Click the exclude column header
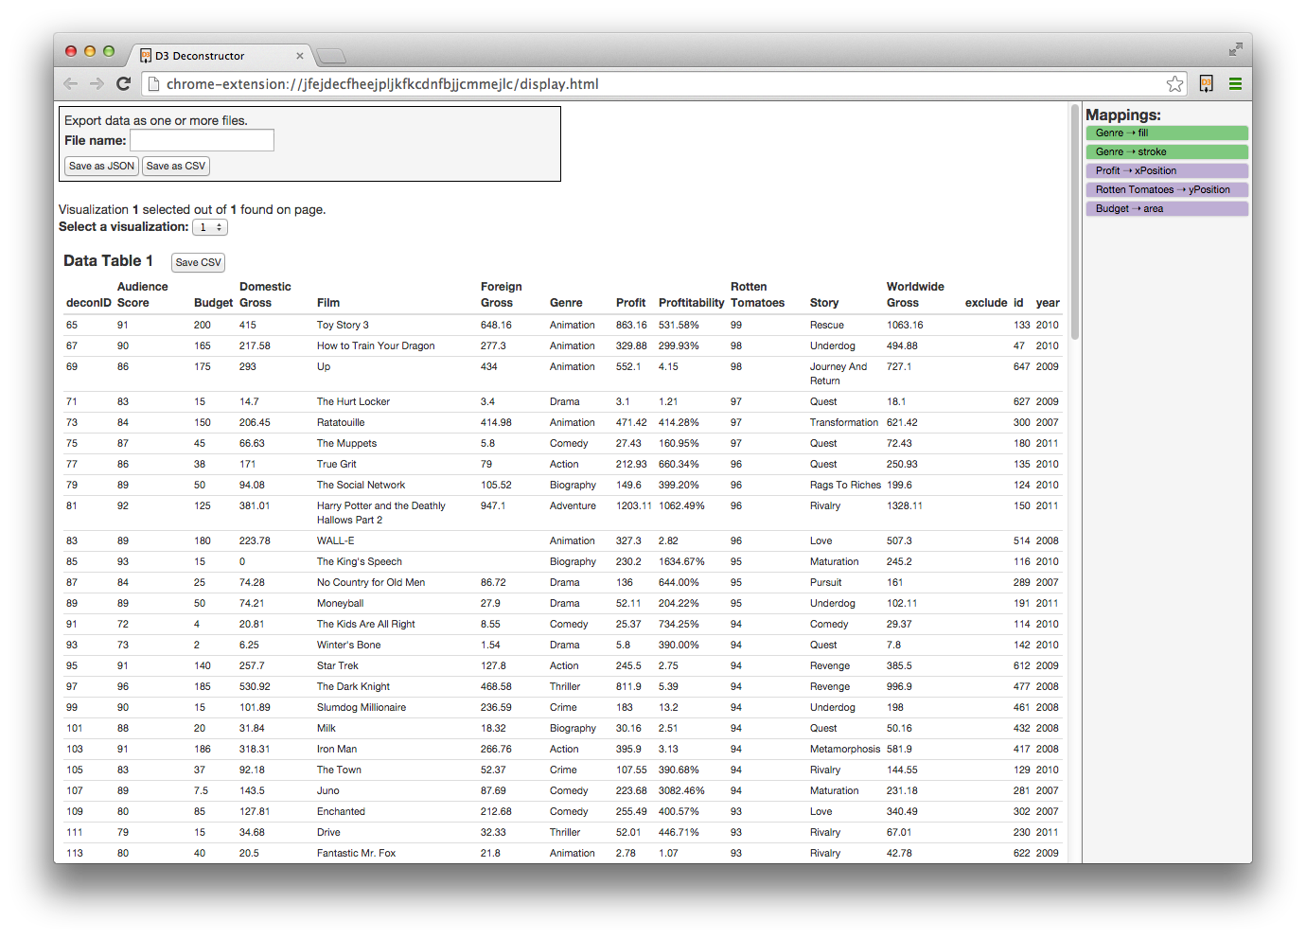 [986, 303]
